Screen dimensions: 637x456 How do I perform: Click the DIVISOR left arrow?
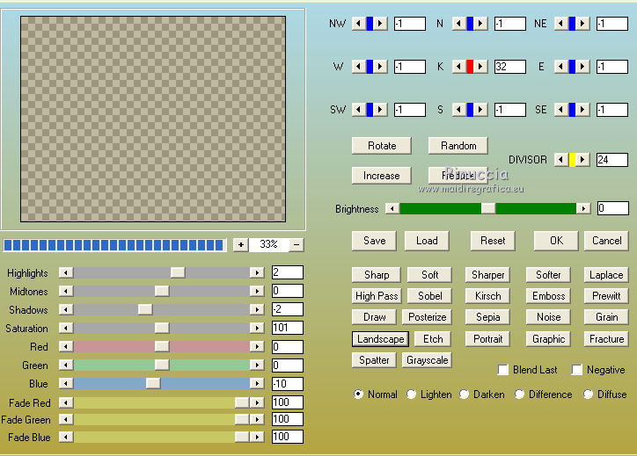click(x=561, y=160)
